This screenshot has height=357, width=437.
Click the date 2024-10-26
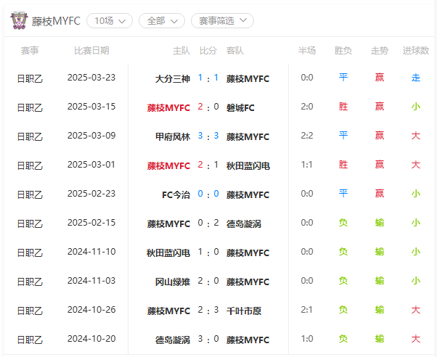click(91, 309)
